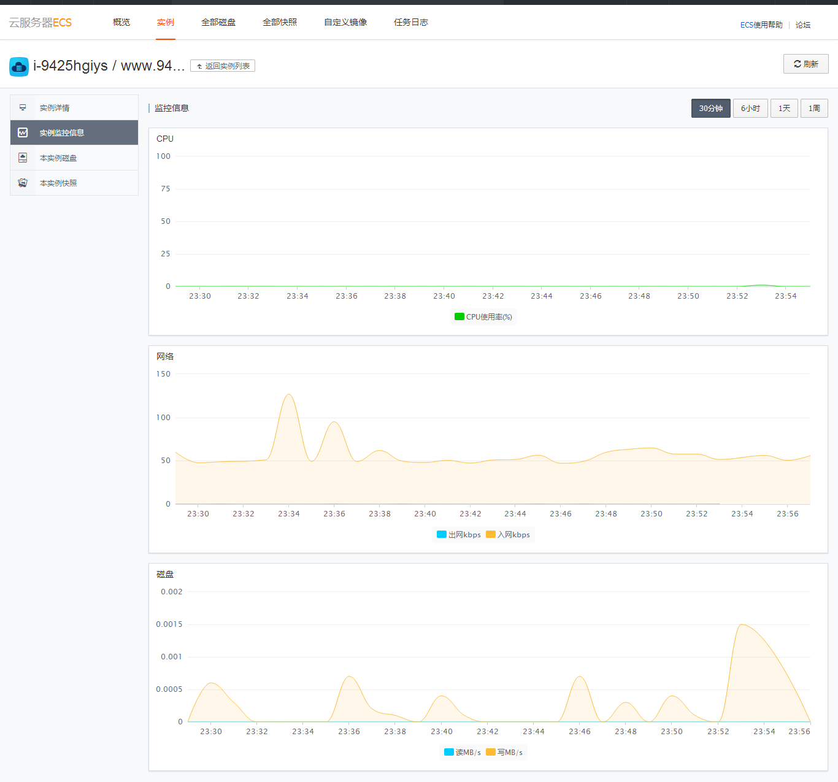This screenshot has height=782, width=838.
Task: Click the 云服务器ECS logo
Action: [x=40, y=23]
